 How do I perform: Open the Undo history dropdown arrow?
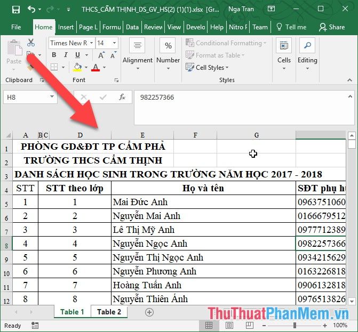tap(39, 10)
